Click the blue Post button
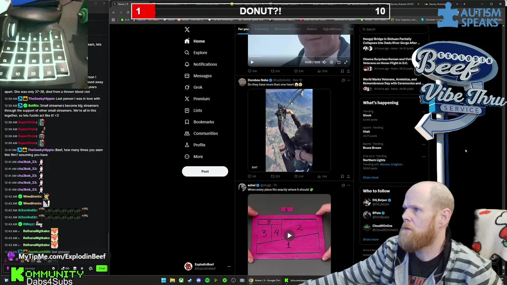Screen dimensions: 507x285 (205, 171)
